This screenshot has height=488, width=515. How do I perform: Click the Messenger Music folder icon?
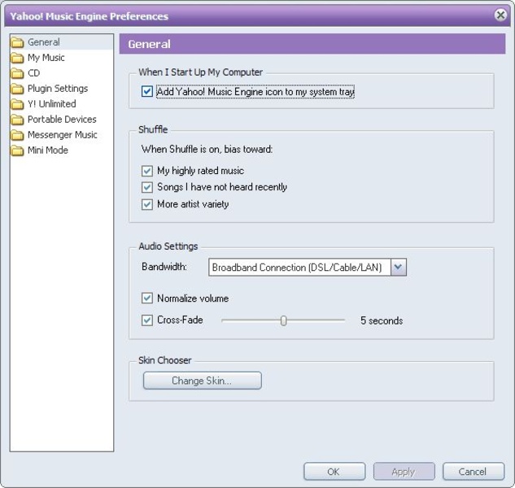(x=17, y=135)
